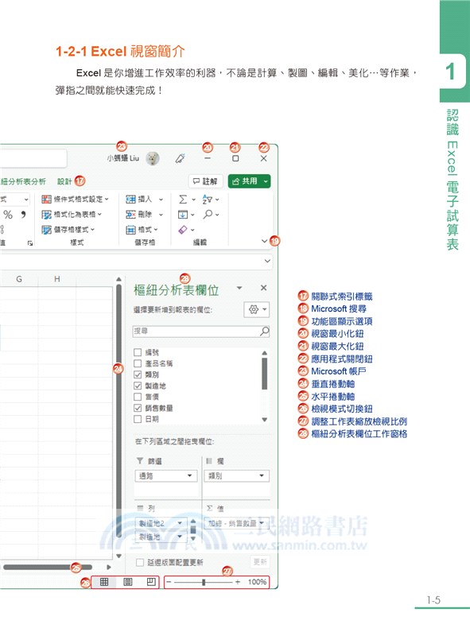
Task: Click worksheet vertical scrollbar down arrow
Action: 118,556
